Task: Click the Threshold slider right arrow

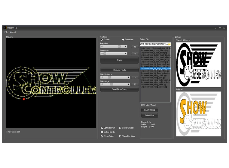Action: 126,54
